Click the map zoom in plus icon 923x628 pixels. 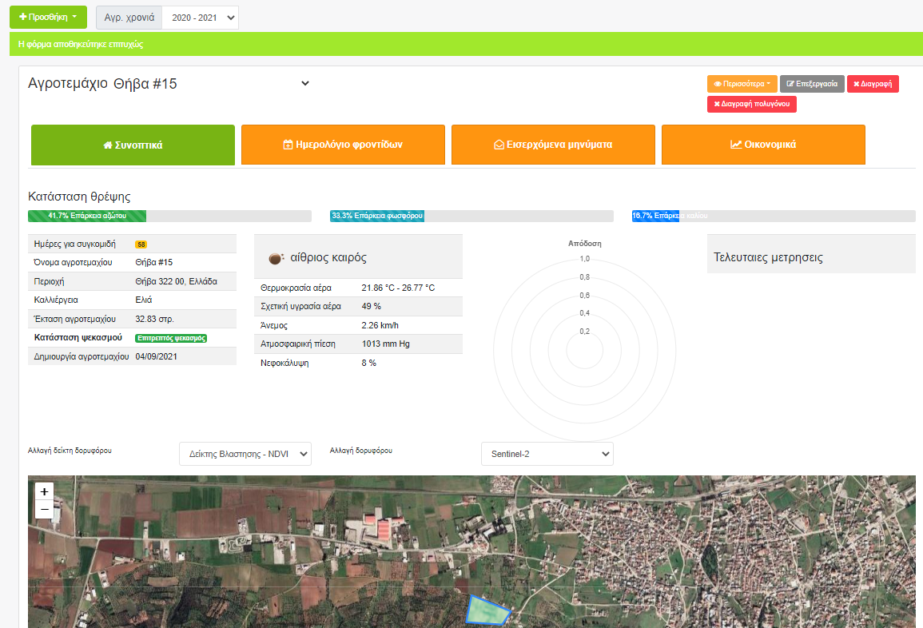coord(44,491)
